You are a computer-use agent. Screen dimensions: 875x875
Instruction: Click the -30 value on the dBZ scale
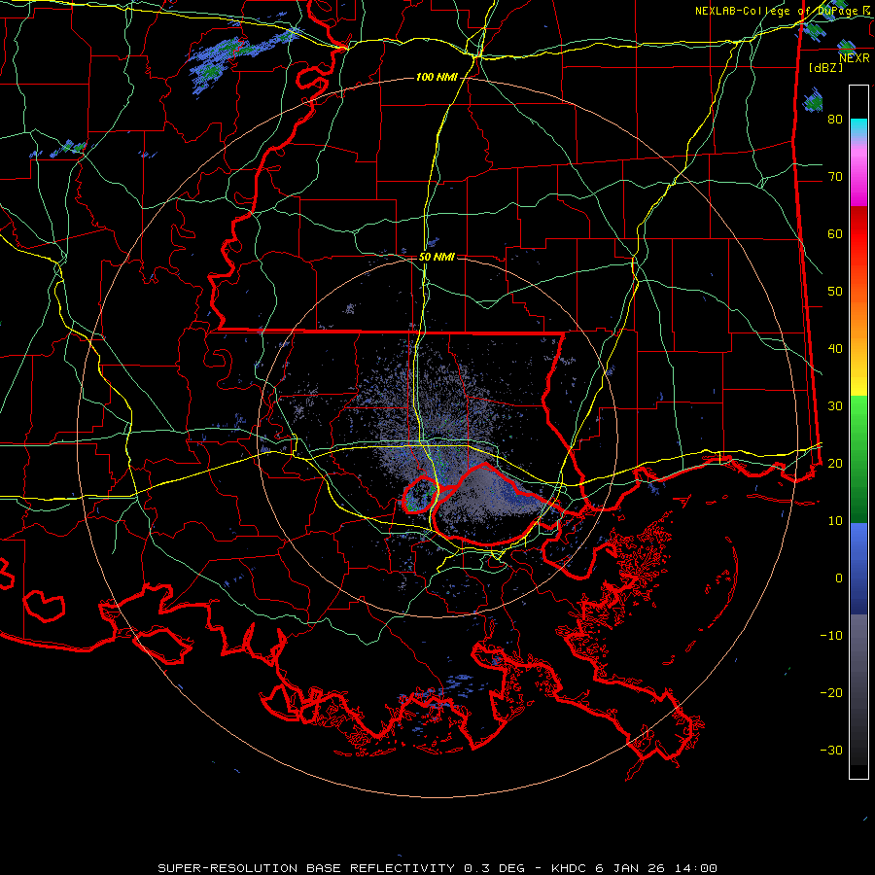831,750
